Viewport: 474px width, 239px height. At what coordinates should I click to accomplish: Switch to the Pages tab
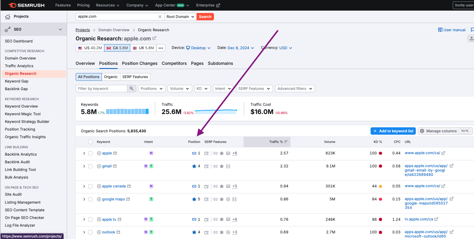(197, 63)
